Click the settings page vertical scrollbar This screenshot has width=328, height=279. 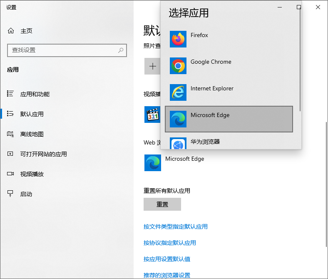coord(326,184)
